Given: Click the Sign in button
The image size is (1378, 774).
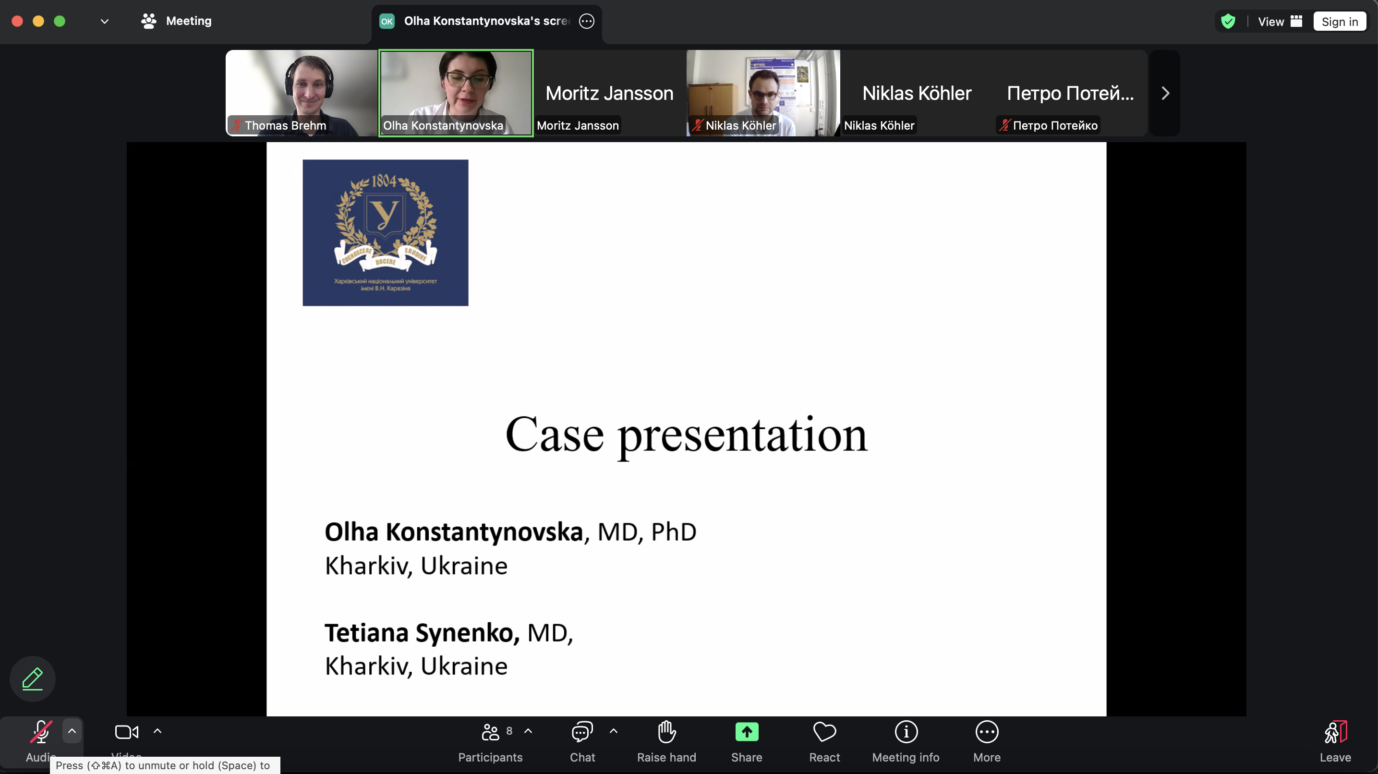Looking at the screenshot, I should tap(1339, 22).
